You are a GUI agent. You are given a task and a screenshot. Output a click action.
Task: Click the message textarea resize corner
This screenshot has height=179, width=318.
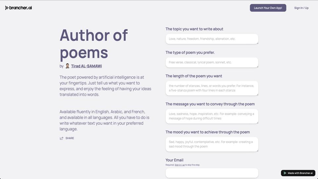pyautogui.click(x=257, y=123)
